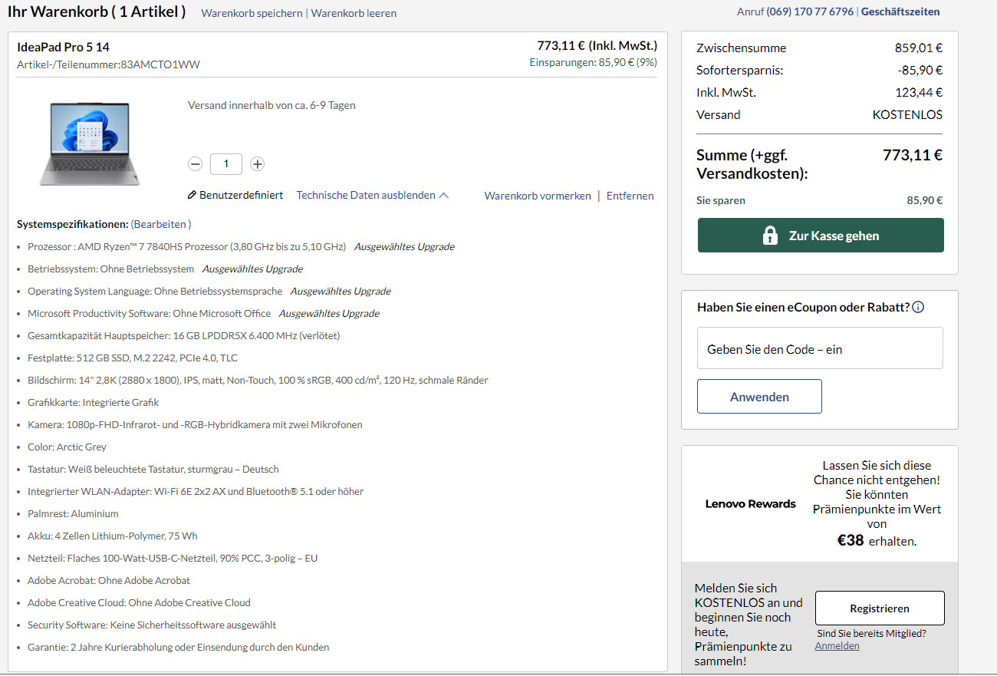Screen dimensions: 997x676
Task: Click Technische Daten ausblenden link
Action: point(366,195)
